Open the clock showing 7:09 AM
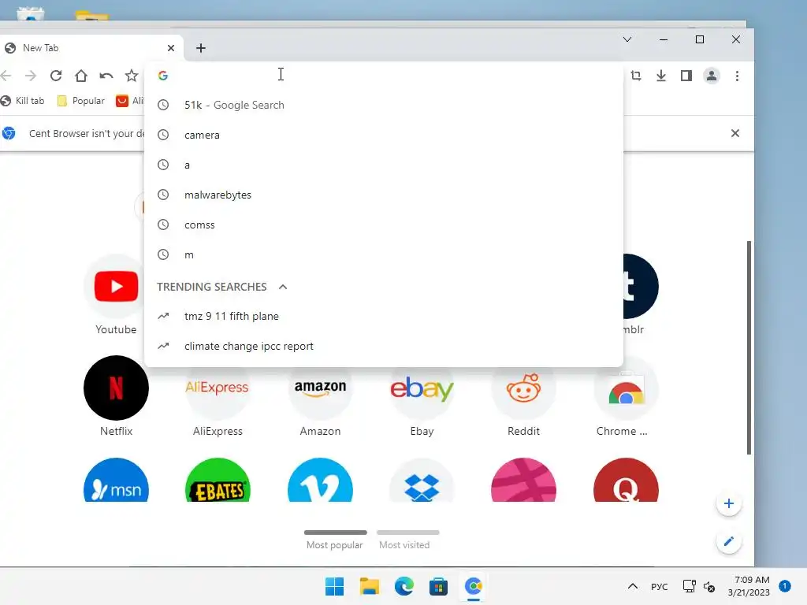The height and width of the screenshot is (605, 807). (x=749, y=586)
